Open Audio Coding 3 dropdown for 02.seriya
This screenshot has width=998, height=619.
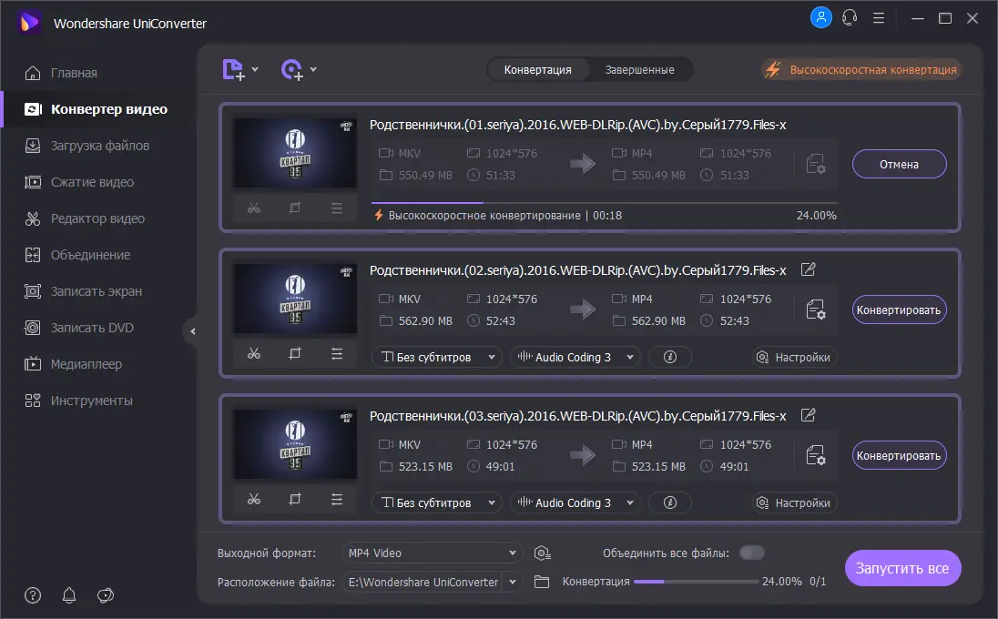pos(575,357)
